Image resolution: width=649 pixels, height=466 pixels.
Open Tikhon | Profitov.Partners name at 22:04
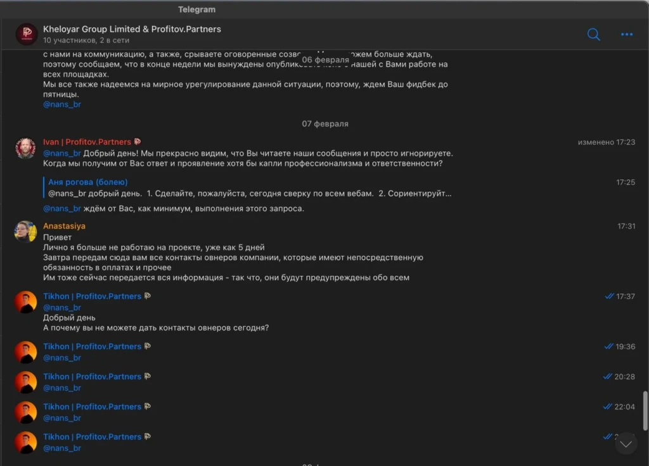tap(92, 406)
